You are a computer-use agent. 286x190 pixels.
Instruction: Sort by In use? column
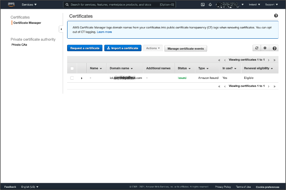pyautogui.click(x=229, y=68)
